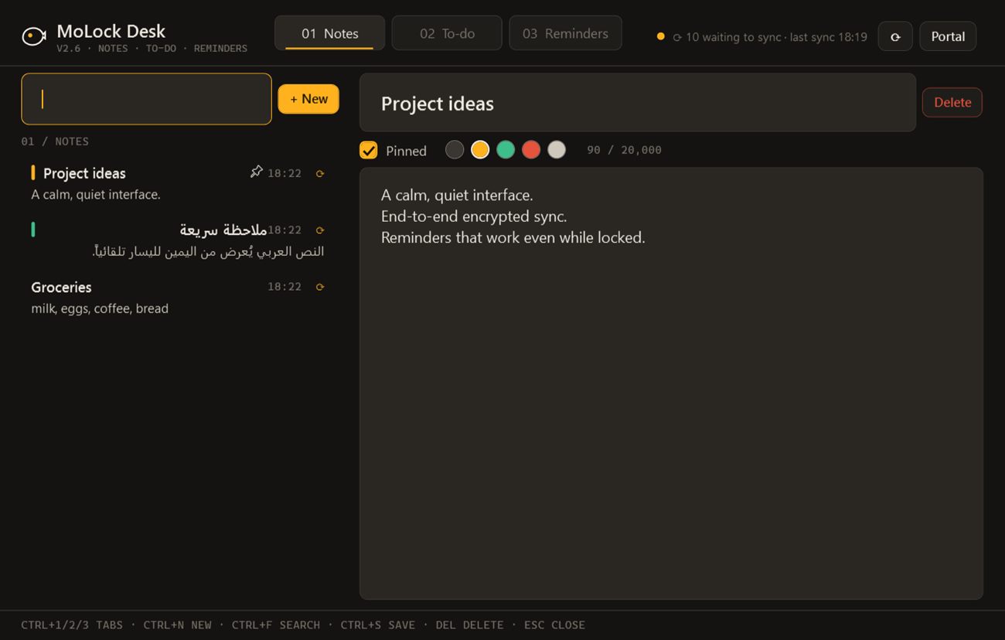Click the orange sync status dot in header
This screenshot has width=1005, height=640.
pos(660,36)
